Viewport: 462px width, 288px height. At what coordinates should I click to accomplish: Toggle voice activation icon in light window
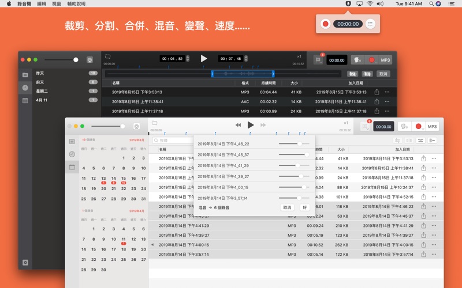(404, 126)
